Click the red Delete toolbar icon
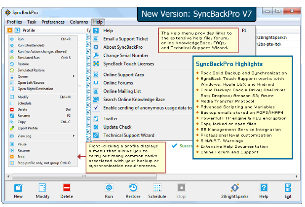The width and height of the screenshot is (305, 207). pos(67,188)
